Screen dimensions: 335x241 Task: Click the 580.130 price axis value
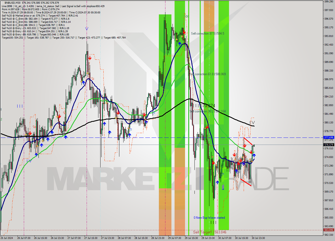pos(329,123)
